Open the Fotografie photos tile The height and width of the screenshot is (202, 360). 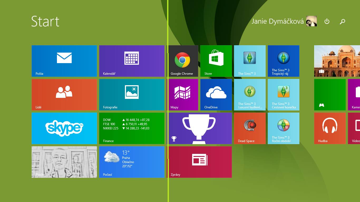(x=132, y=95)
